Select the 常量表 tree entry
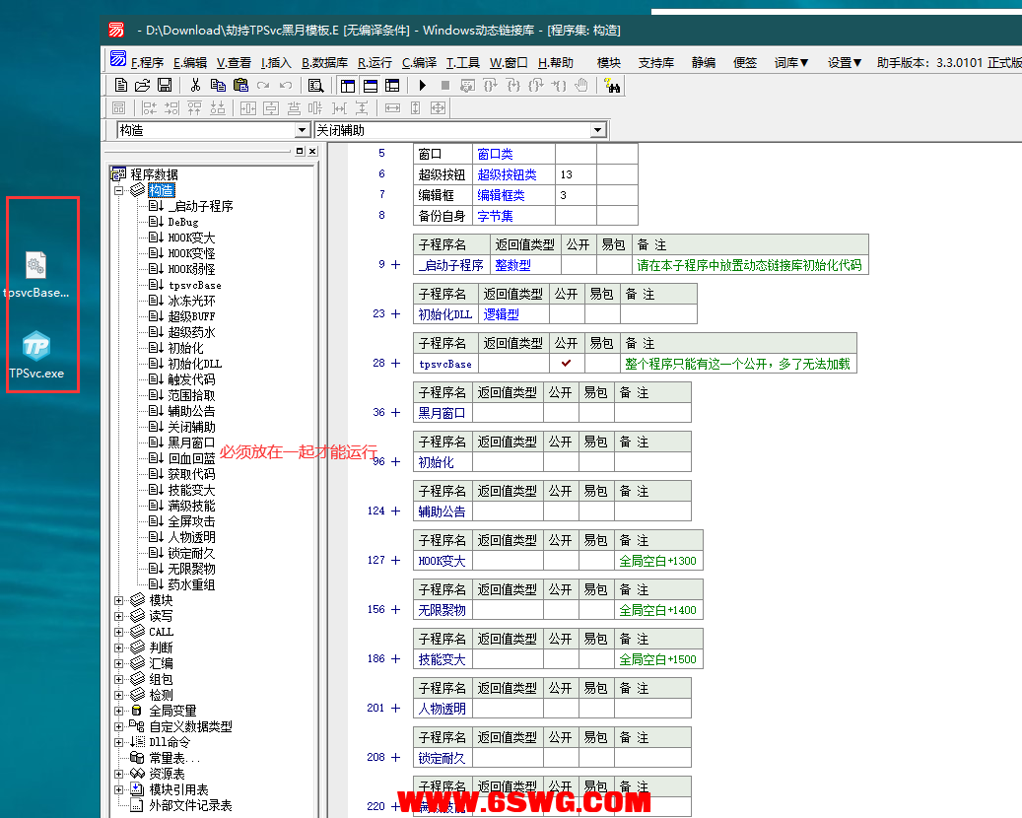 coord(174,758)
